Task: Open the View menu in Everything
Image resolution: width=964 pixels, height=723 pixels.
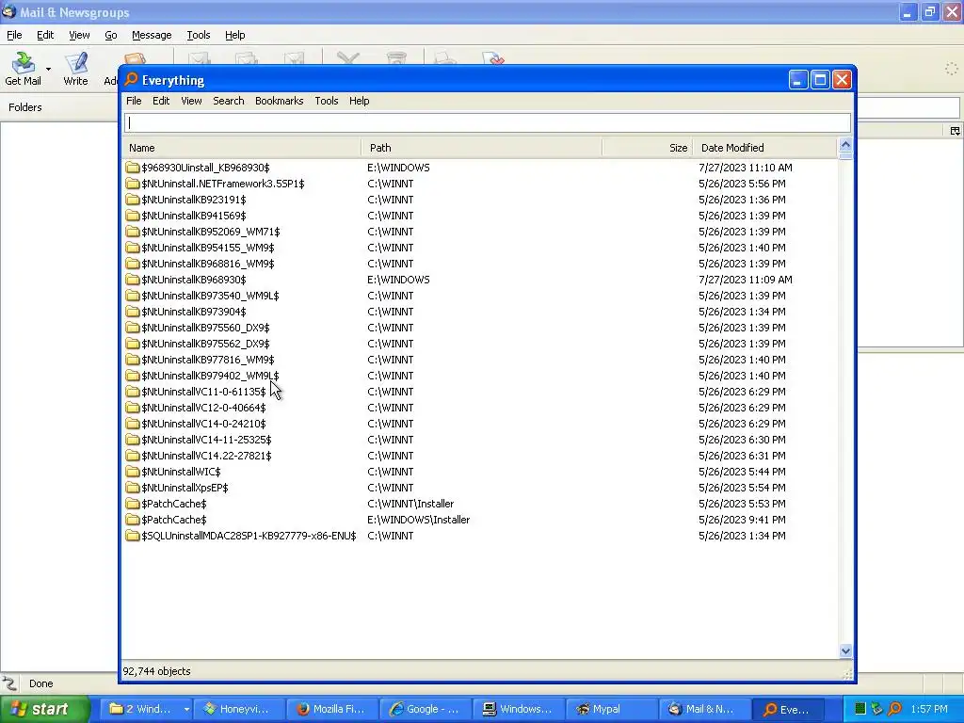Action: pyautogui.click(x=191, y=101)
